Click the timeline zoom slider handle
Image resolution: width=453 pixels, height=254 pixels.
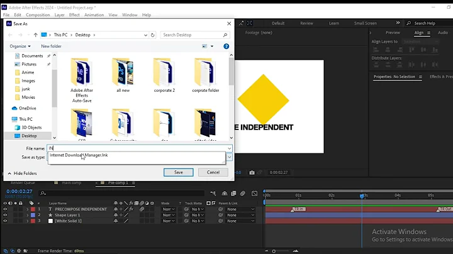click(x=274, y=251)
